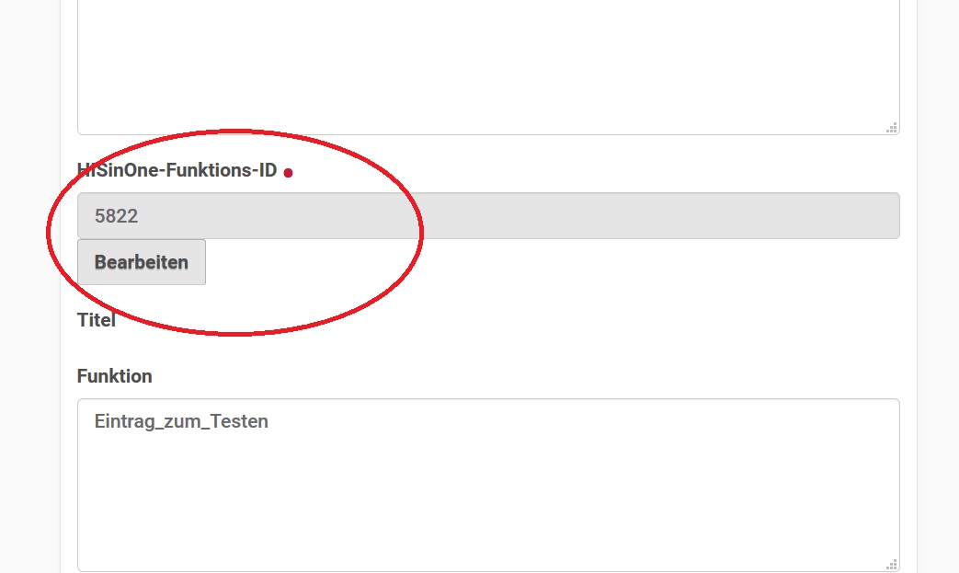Click the number 5822 in the gray field
Viewport: 959px width, 573px height.
pyautogui.click(x=116, y=216)
